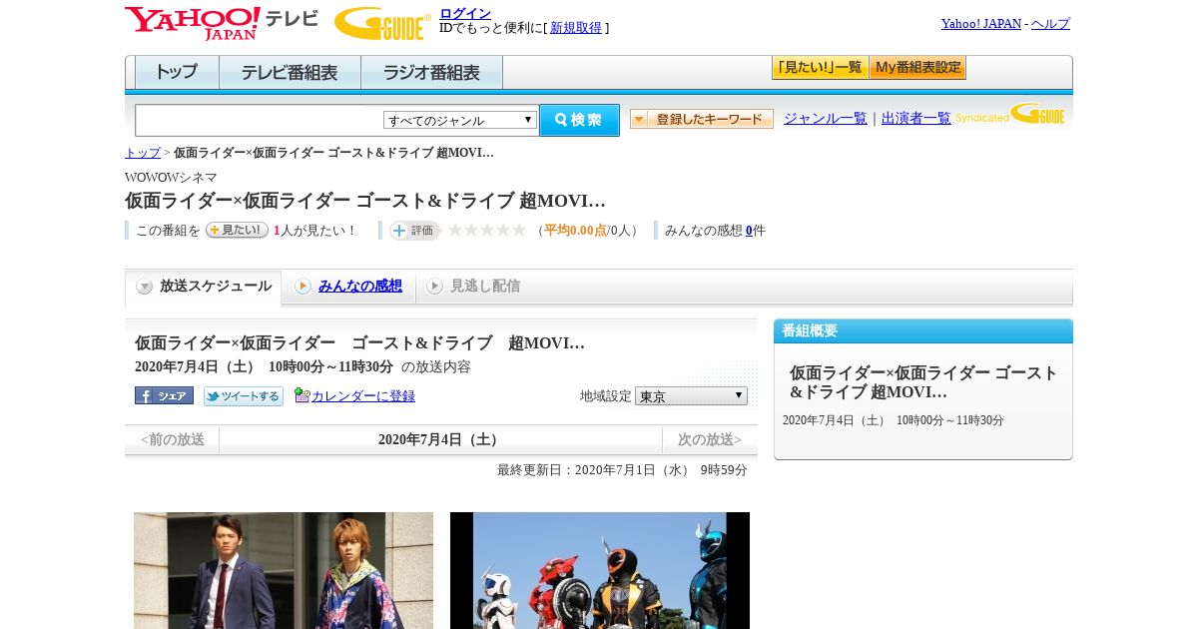Image resolution: width=1198 pixels, height=629 pixels.
Task: Go to Yahoo! JAPAN home link
Action: (x=980, y=23)
